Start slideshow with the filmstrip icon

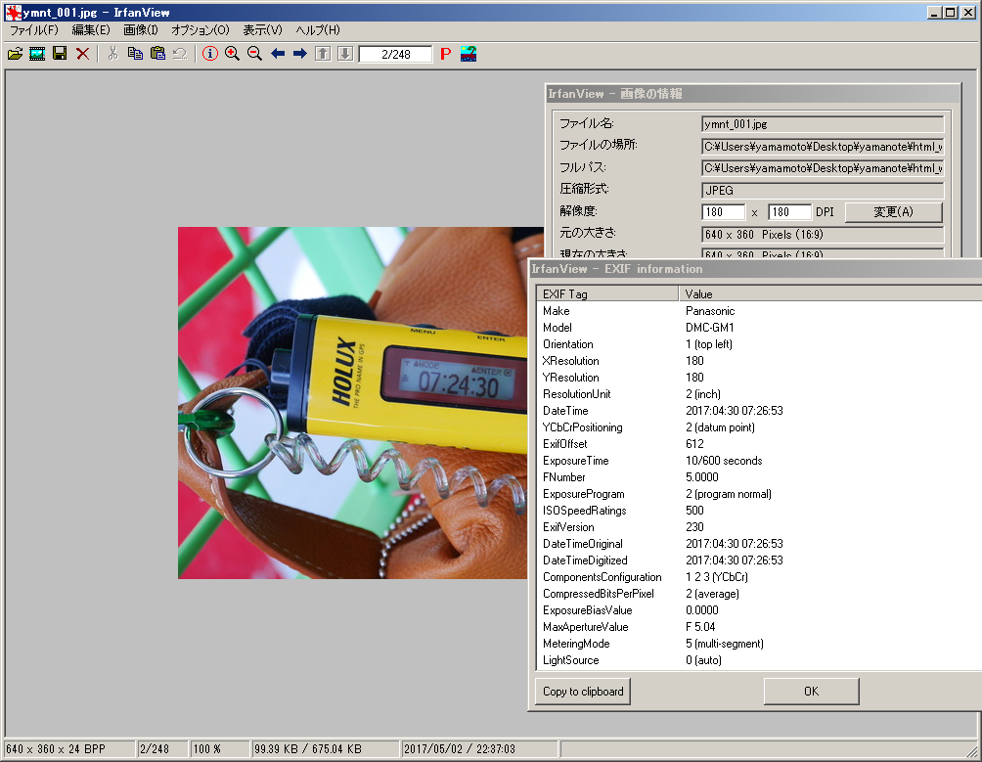[x=37, y=54]
